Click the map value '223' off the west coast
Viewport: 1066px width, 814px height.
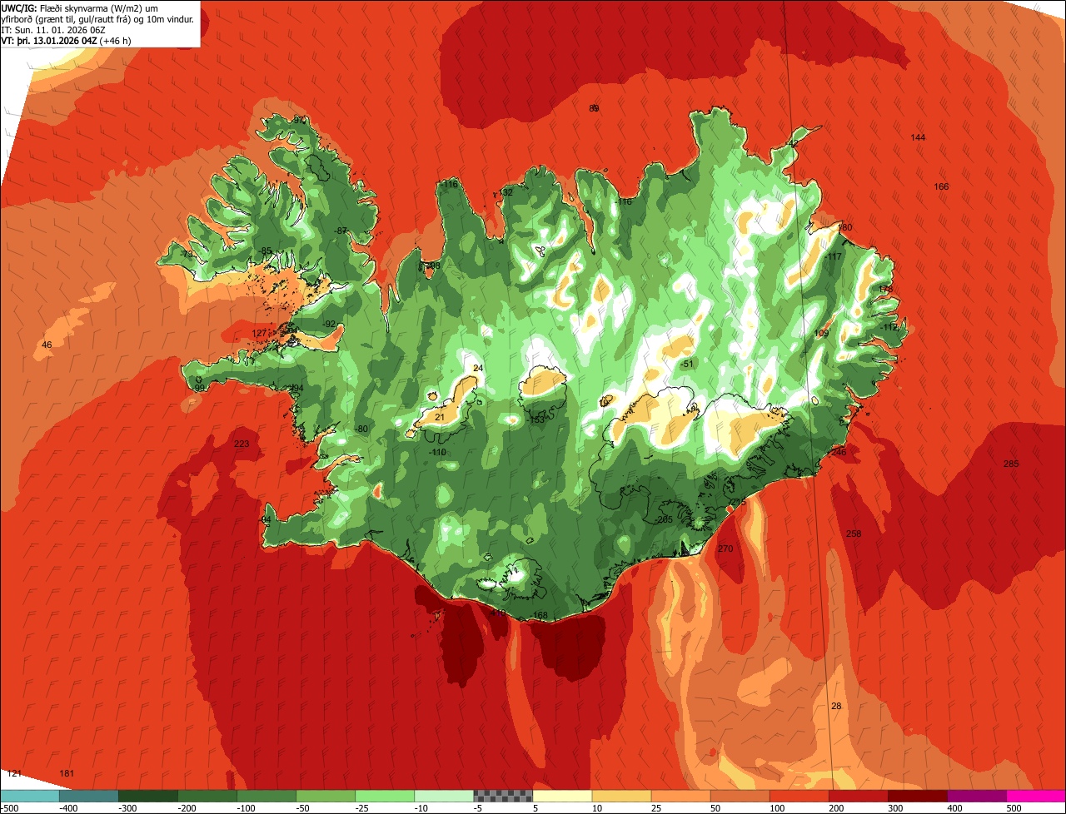coord(242,444)
